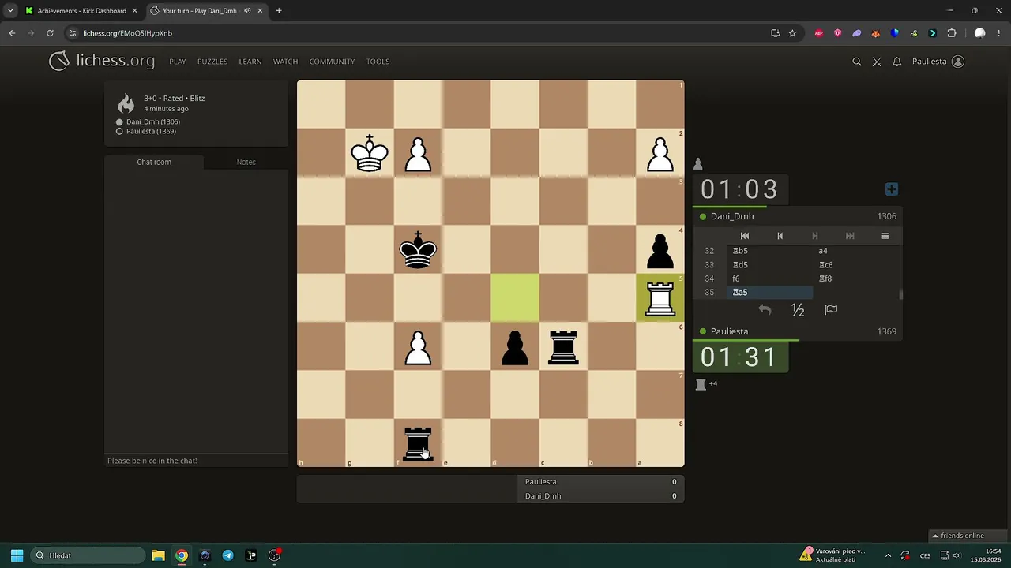Select move Ra5 in move list

769,292
